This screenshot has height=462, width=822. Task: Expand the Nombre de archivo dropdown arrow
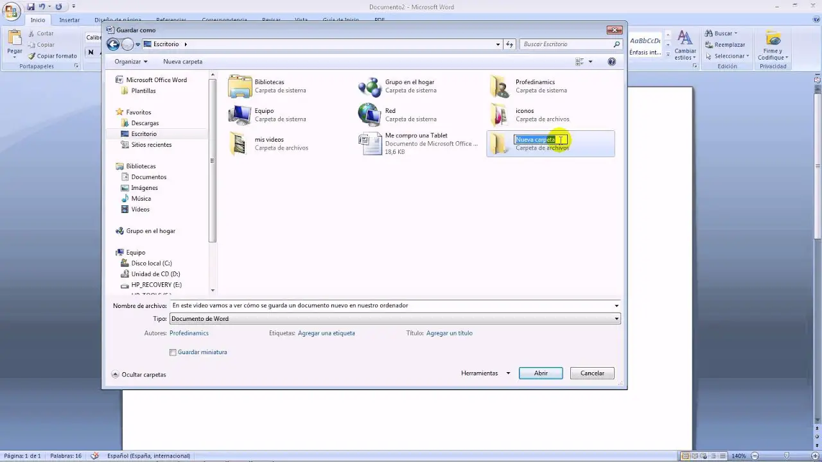point(616,306)
